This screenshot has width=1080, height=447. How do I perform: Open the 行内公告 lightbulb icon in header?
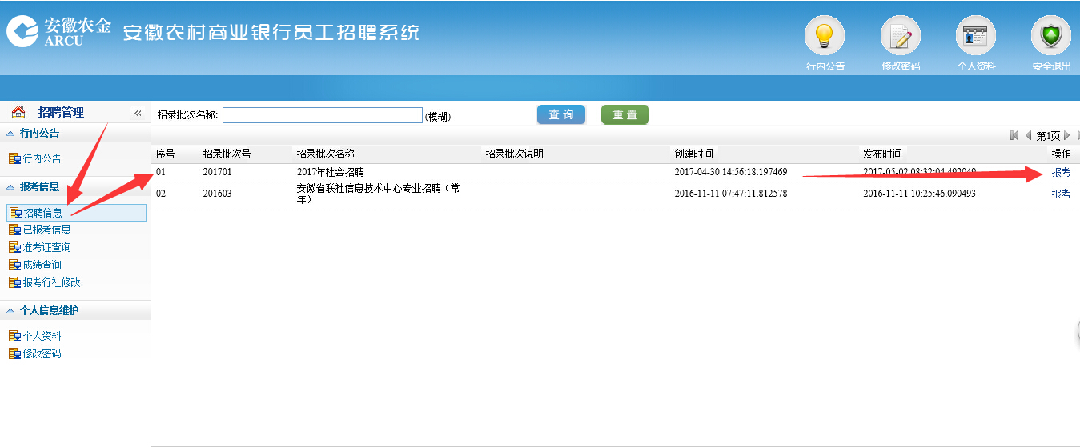click(x=825, y=36)
